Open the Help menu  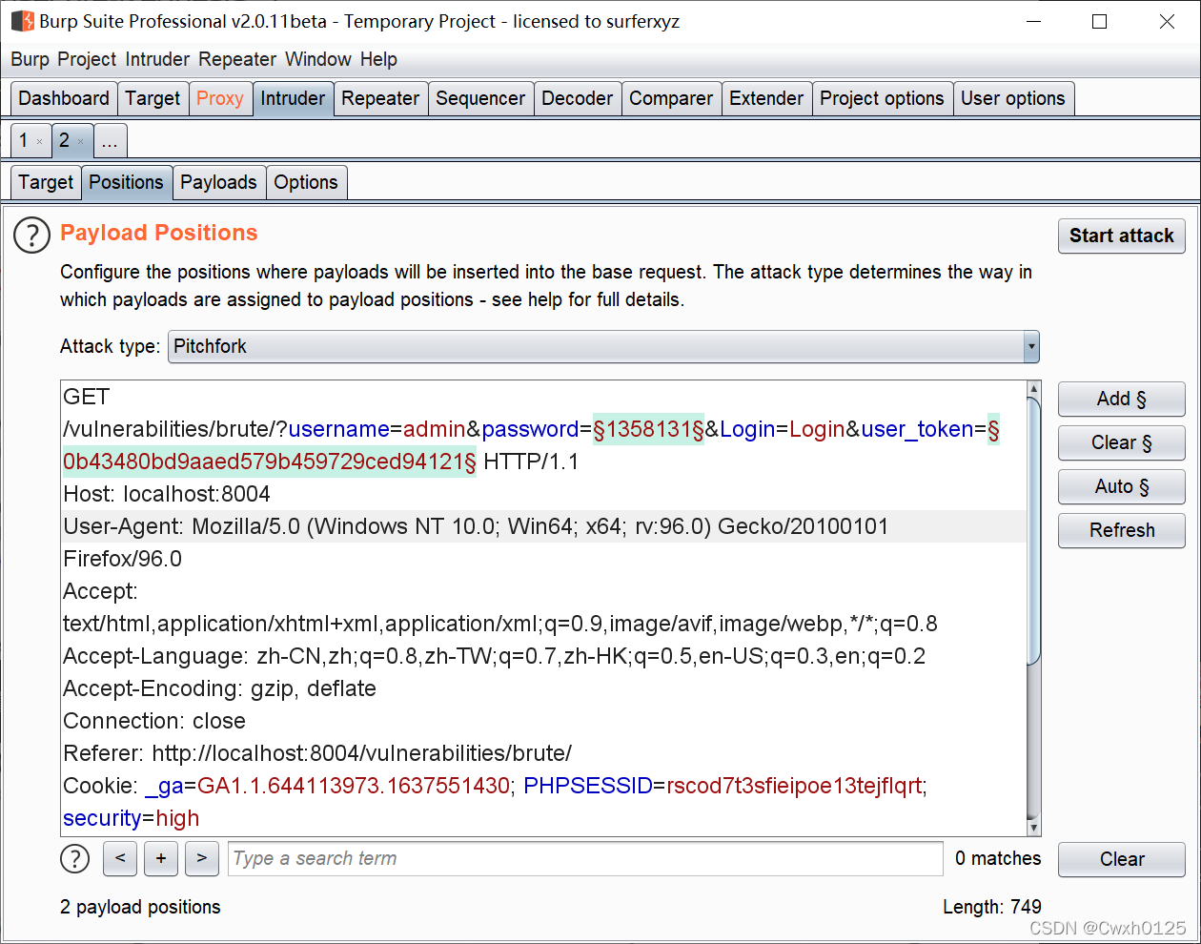click(x=378, y=59)
